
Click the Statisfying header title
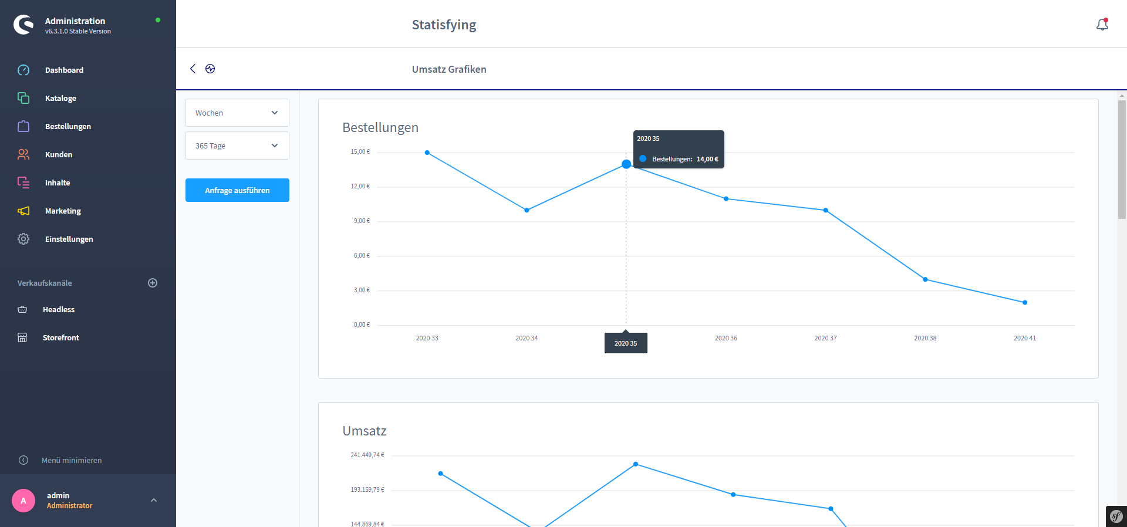(444, 25)
